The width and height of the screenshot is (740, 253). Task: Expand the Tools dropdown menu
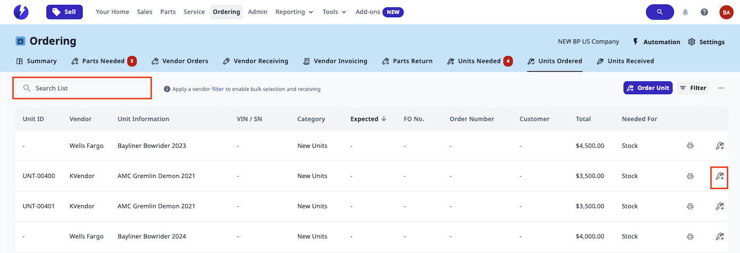click(334, 12)
